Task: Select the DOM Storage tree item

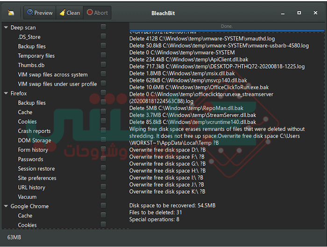Action: coord(35,141)
